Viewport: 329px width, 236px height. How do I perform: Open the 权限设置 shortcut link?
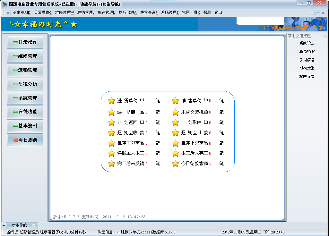(307, 77)
